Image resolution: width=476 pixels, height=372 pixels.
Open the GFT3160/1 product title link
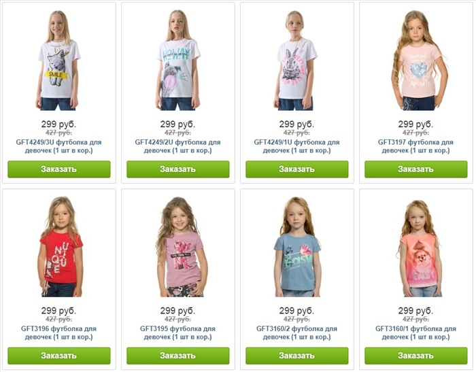coord(416,333)
